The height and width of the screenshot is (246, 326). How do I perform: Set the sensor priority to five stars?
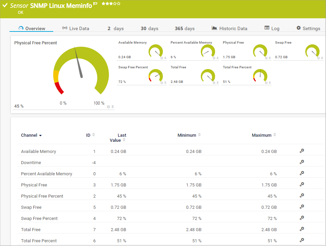click(119, 4)
